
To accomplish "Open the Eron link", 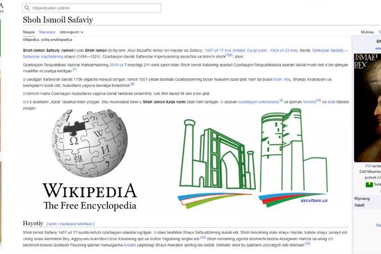I will [x=277, y=79].
